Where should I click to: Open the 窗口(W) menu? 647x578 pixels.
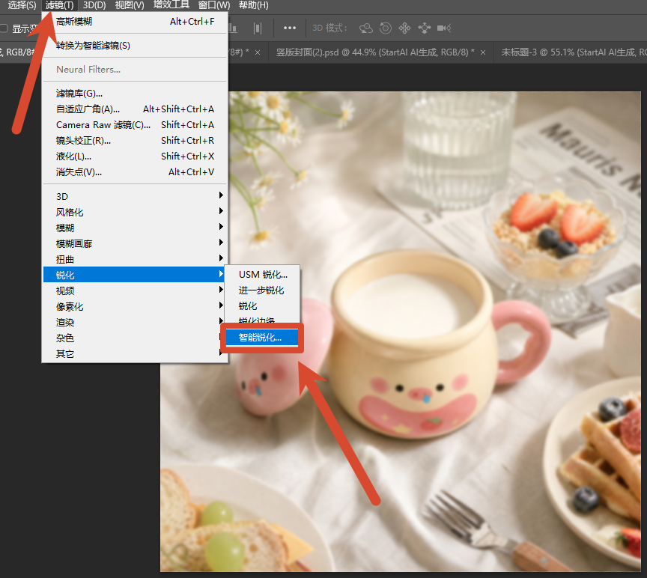[x=213, y=5]
